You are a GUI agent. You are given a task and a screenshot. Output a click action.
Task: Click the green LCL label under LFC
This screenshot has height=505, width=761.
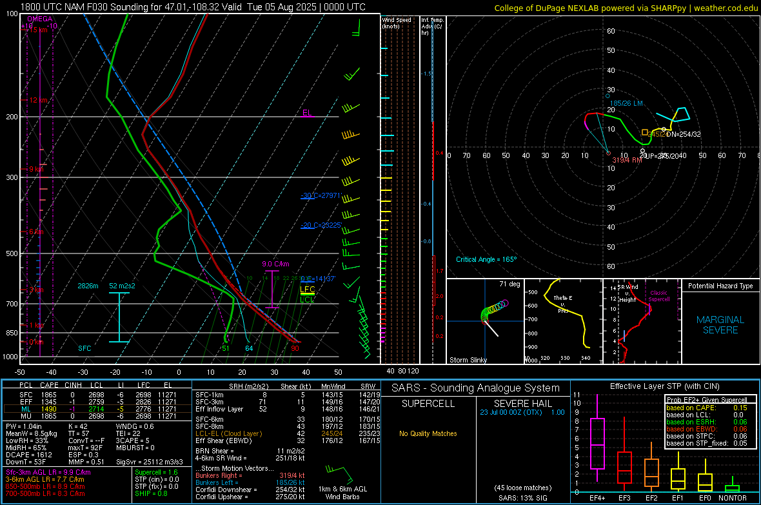point(307,300)
